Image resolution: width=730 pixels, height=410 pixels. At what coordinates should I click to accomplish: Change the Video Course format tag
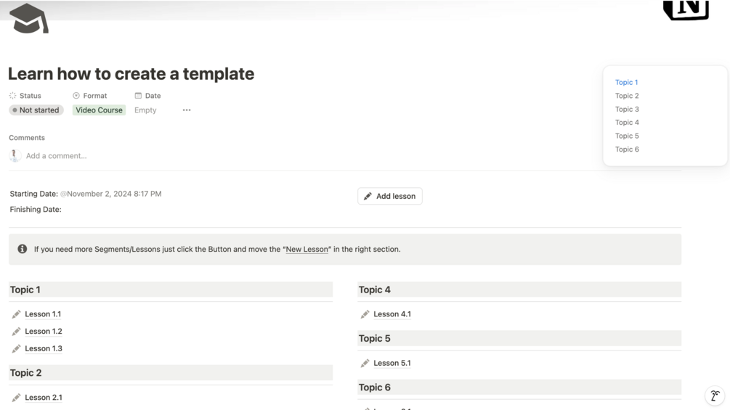pos(99,110)
